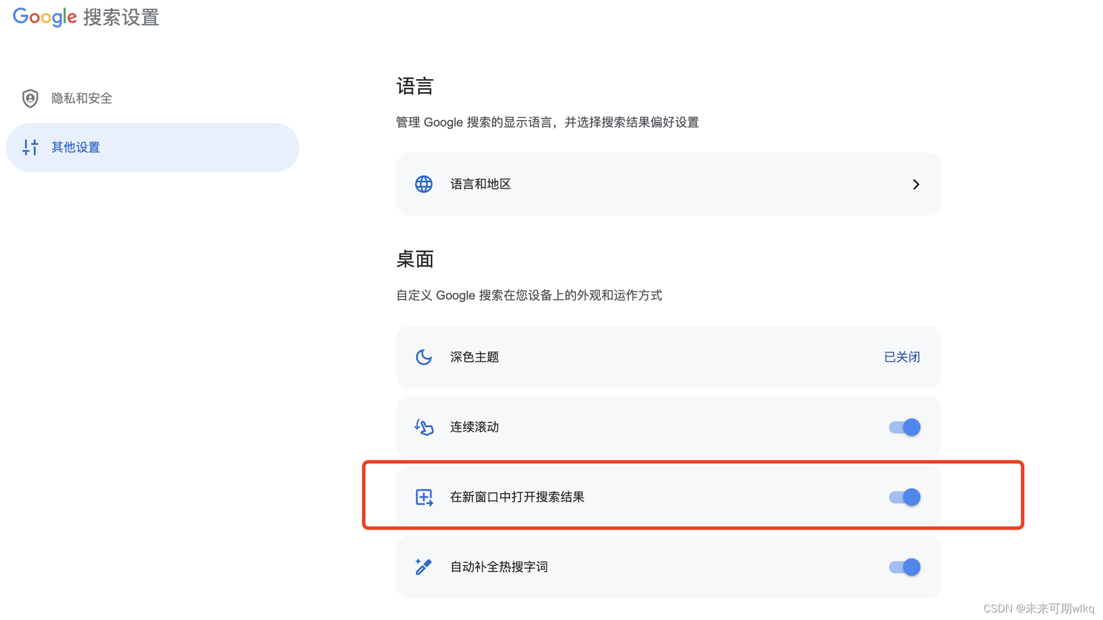Image resolution: width=1103 pixels, height=620 pixels.
Task: Click the 连续滚动 label
Action: 475,427
